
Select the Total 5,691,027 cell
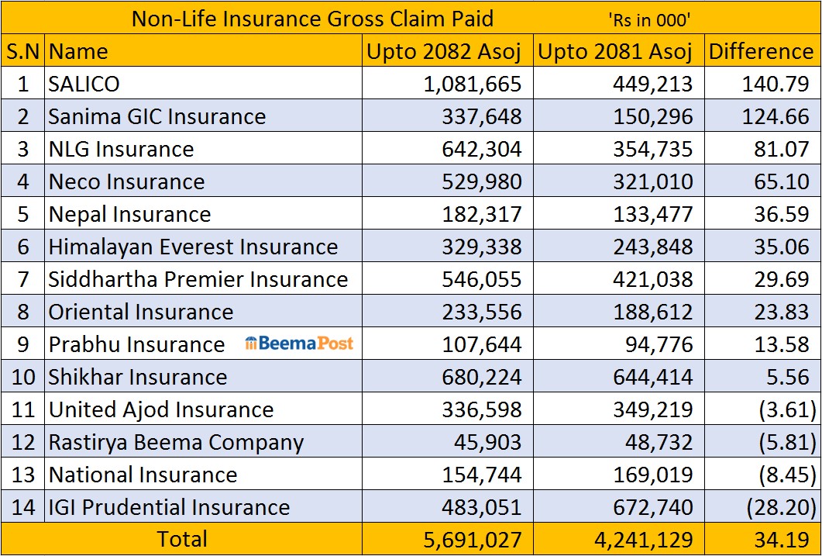472,540
